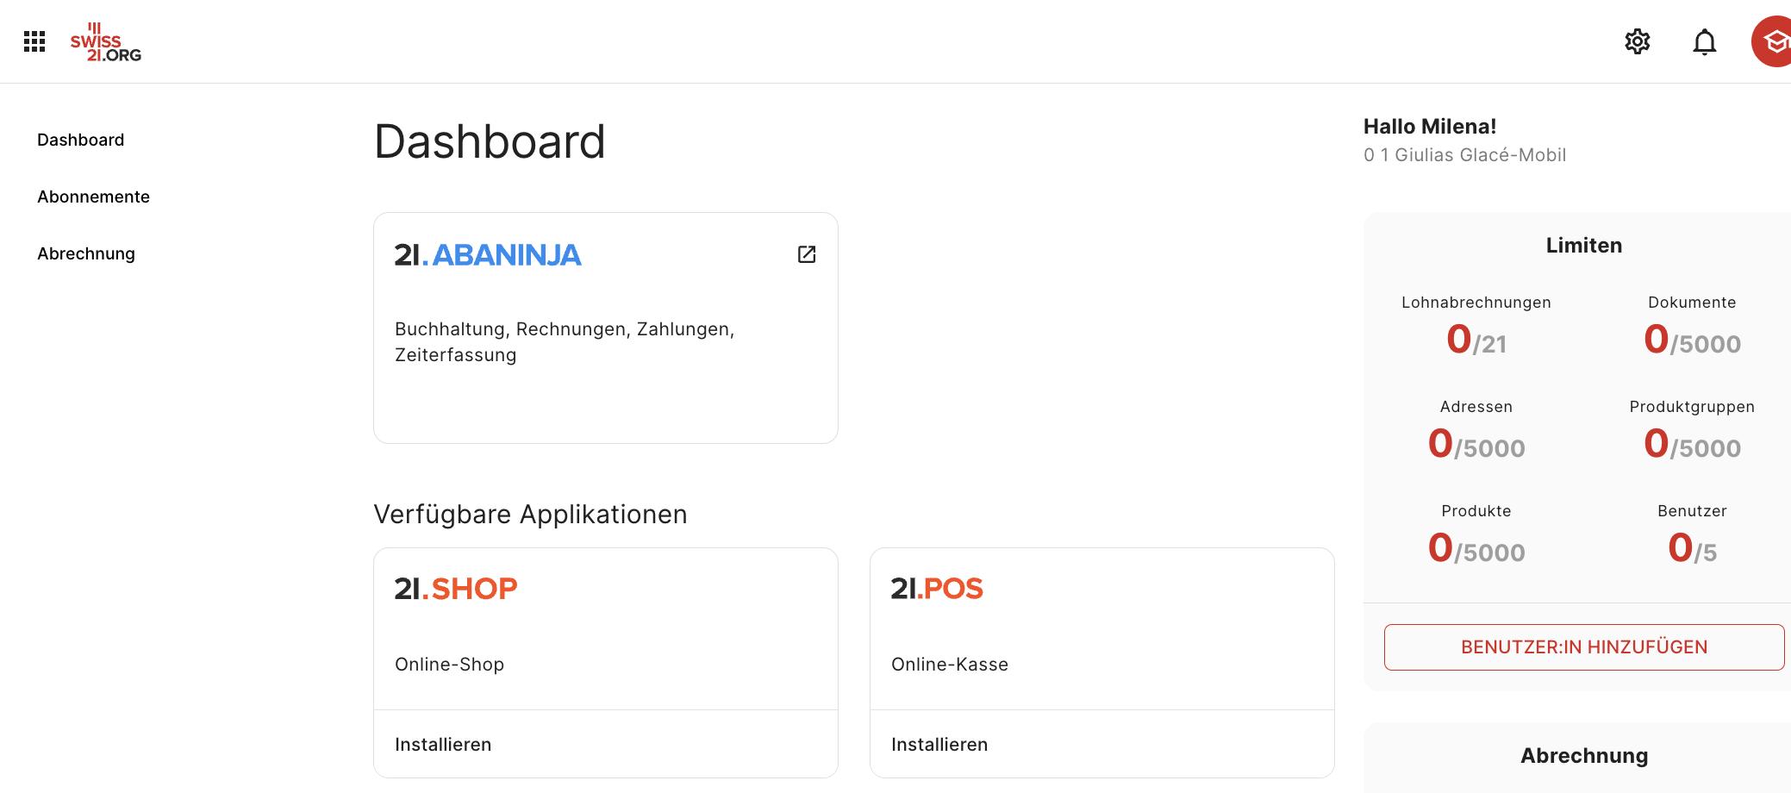Click the 21.AbaNinja logo
The height and width of the screenshot is (793, 1791).
coord(488,255)
